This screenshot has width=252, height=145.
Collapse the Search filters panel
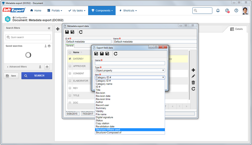[49, 28]
